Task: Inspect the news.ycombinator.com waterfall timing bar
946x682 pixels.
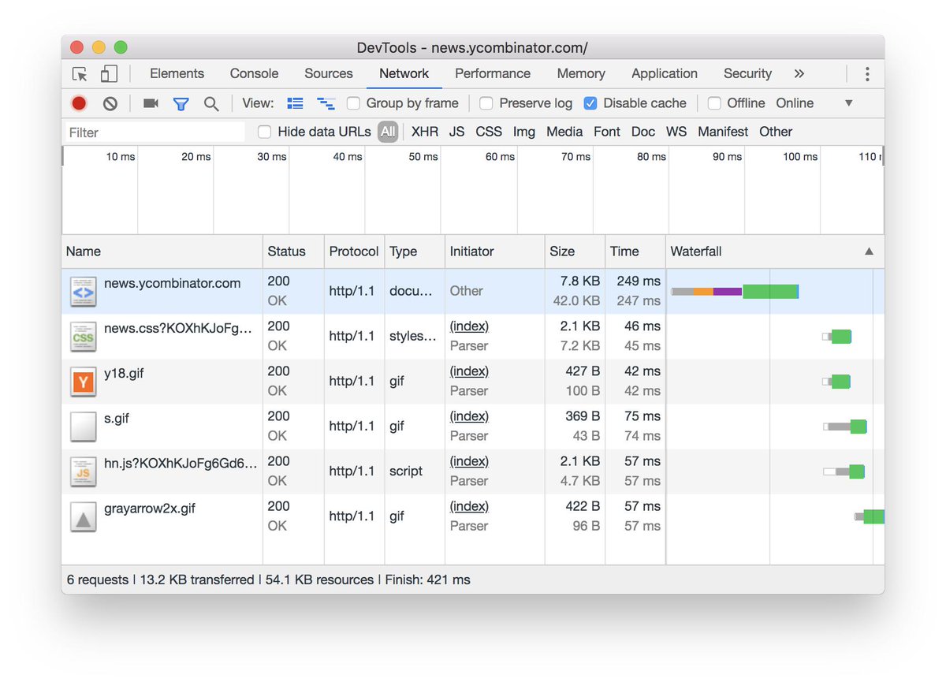Action: 735,292
